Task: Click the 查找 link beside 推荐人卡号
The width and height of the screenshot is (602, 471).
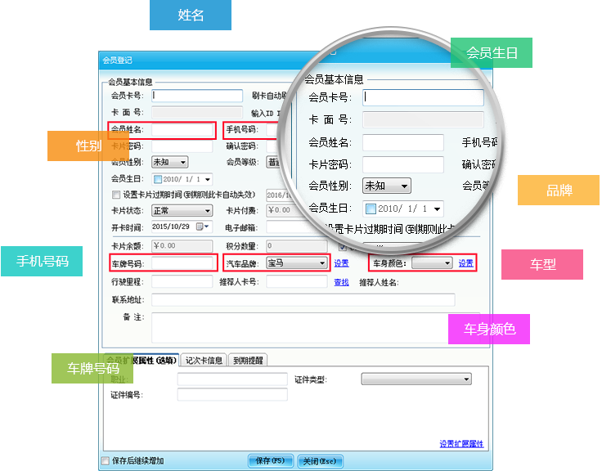Action: point(341,282)
